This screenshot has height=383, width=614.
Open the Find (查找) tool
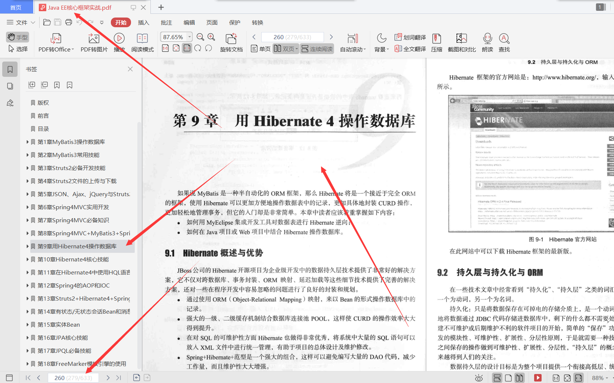click(x=504, y=43)
